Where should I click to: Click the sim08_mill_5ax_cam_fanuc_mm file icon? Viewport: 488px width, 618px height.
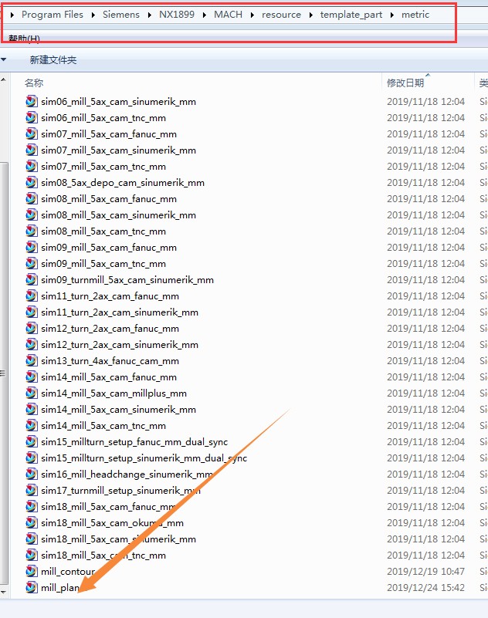[x=32, y=198]
